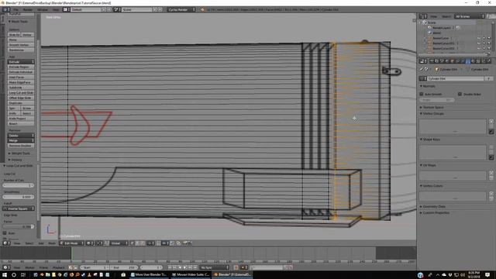Click the Timeline editor type icon
Screen dimensions: 496x279
(x=6, y=267)
